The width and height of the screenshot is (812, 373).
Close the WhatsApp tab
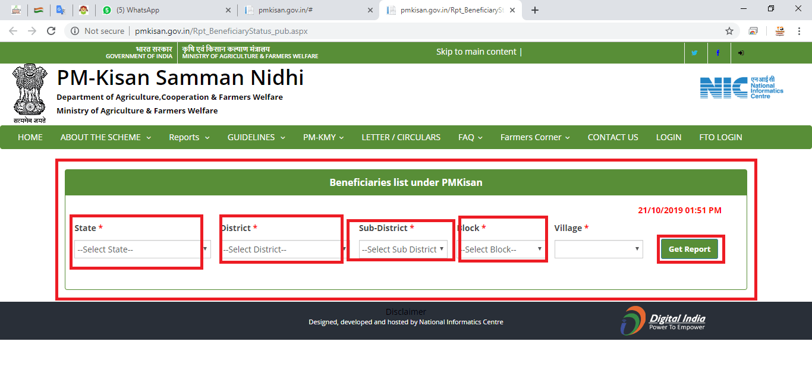point(228,10)
